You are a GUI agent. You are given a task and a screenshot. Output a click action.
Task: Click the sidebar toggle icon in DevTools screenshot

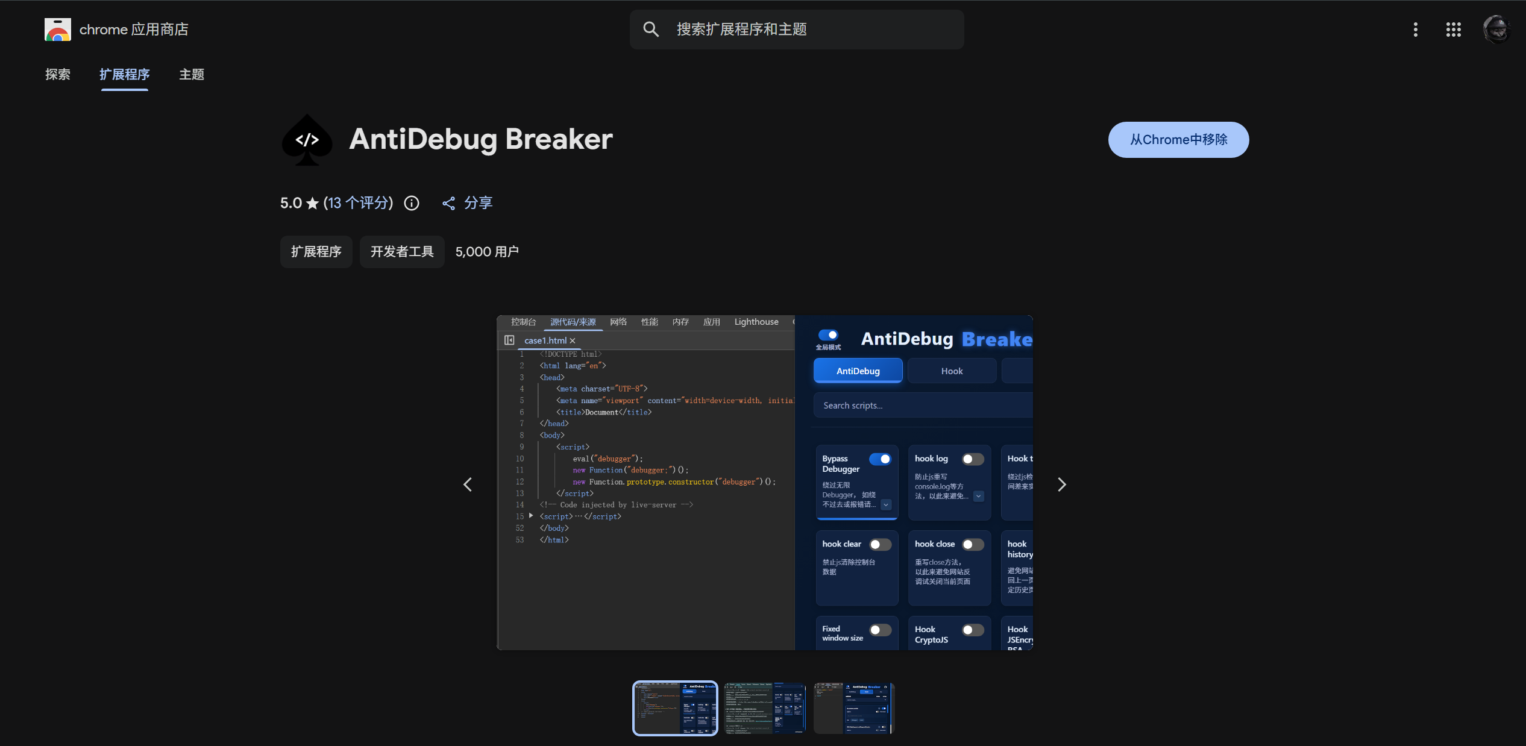pos(509,340)
